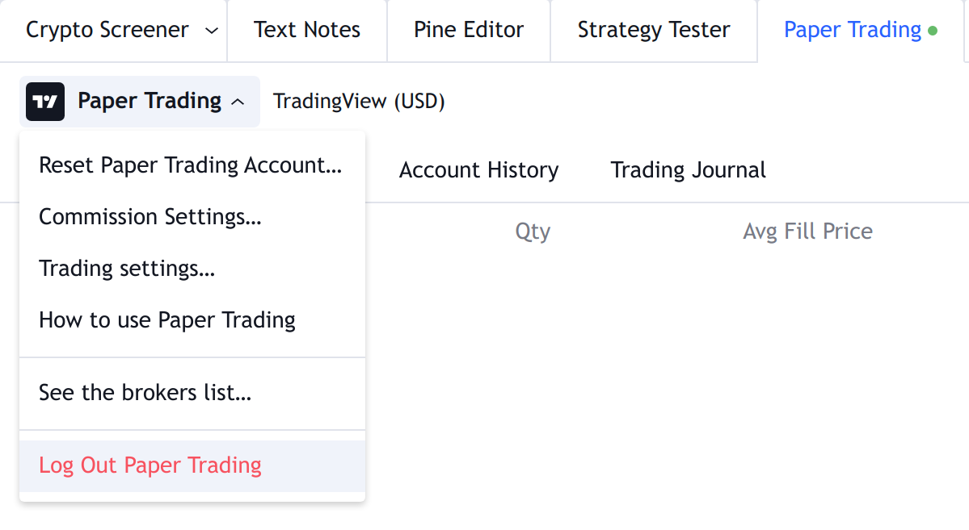Log Out Paper Trading
Viewport: 969px width, 530px height.
[192, 465]
